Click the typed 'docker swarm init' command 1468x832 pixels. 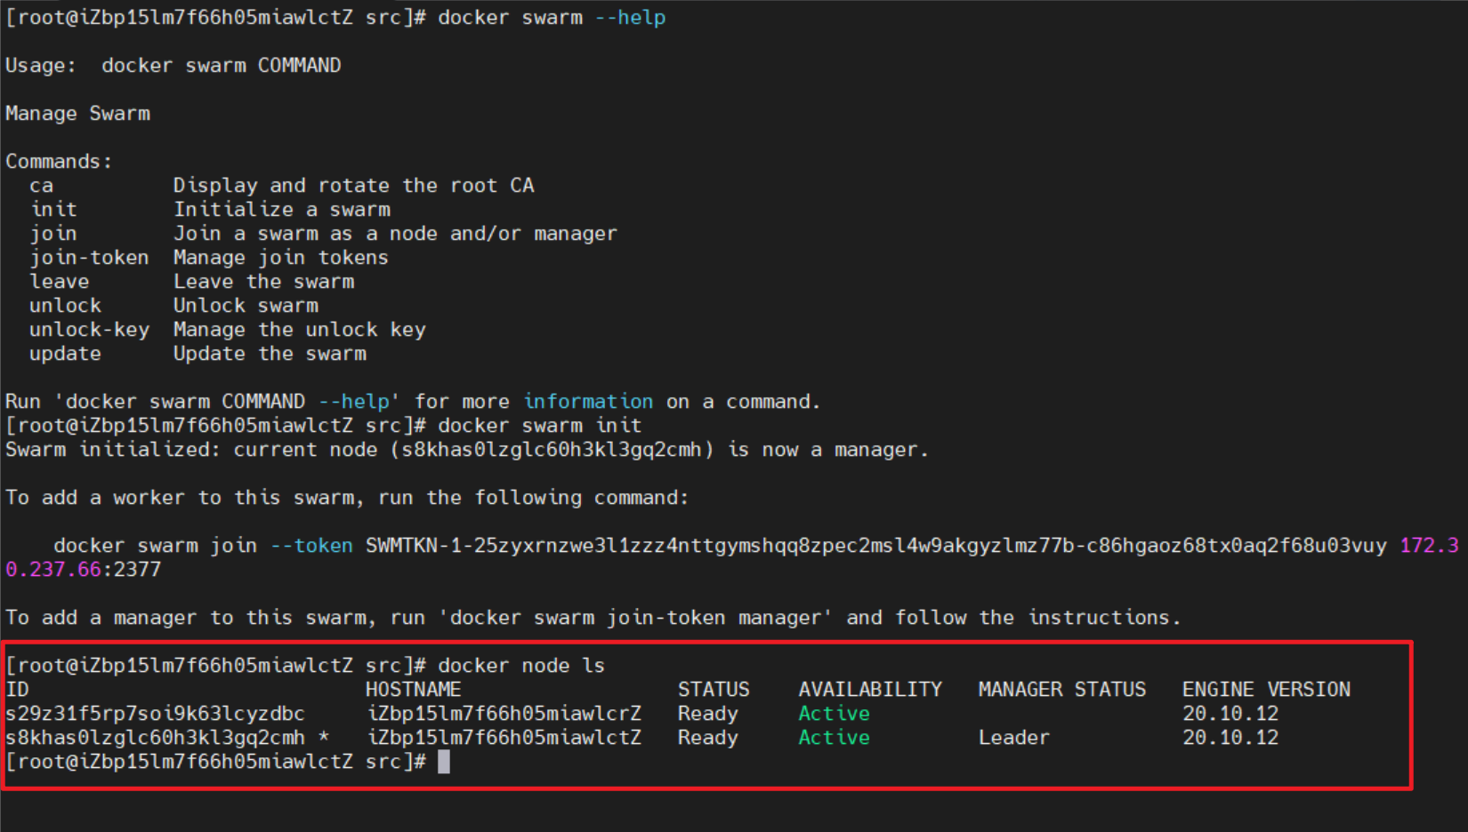[539, 426]
